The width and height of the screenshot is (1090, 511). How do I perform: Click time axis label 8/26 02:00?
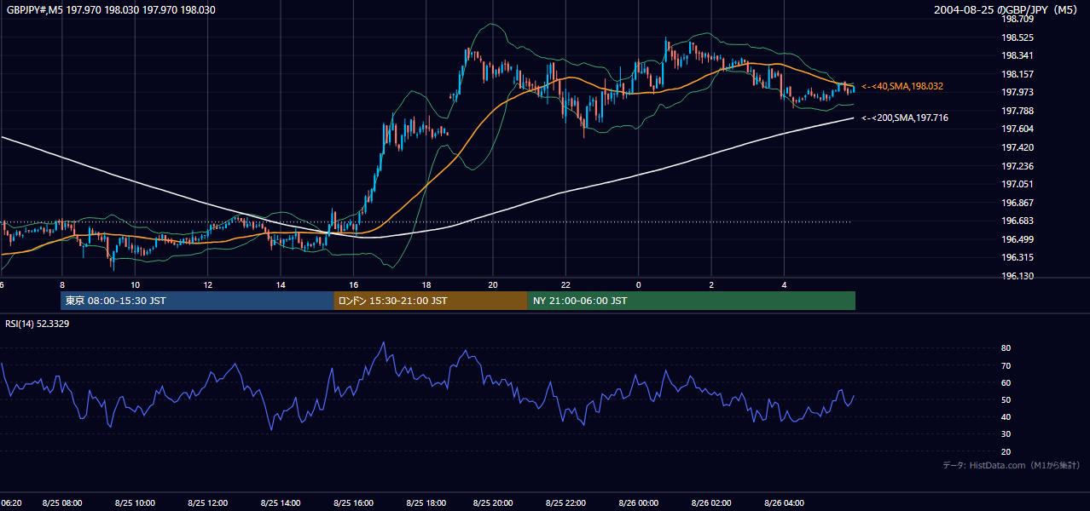coord(711,503)
